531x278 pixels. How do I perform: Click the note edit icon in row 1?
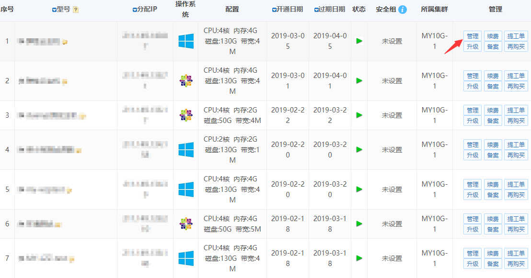coord(65,42)
